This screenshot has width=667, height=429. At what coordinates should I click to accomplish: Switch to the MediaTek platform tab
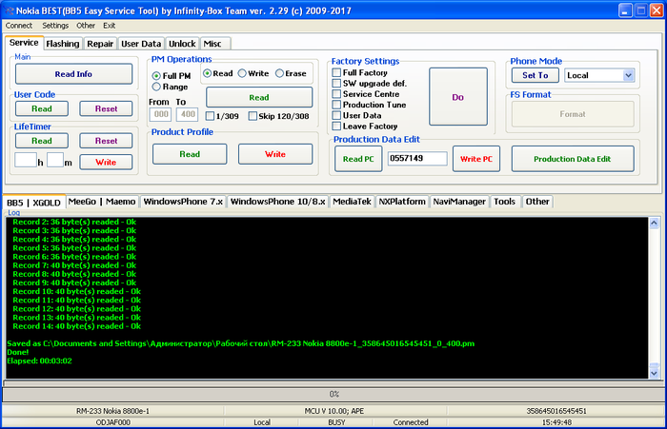pyautogui.click(x=353, y=202)
